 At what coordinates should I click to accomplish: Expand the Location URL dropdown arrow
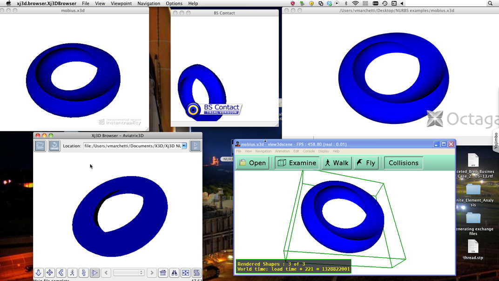pyautogui.click(x=184, y=146)
